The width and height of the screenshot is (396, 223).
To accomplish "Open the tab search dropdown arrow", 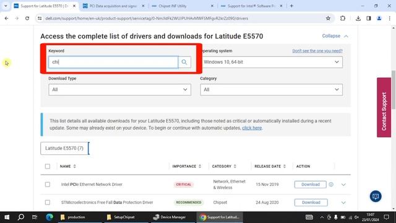I will tap(6, 6).
